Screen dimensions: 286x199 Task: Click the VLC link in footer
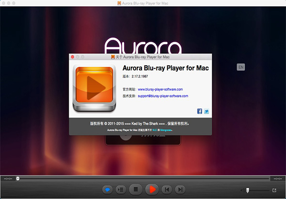tap(155, 130)
